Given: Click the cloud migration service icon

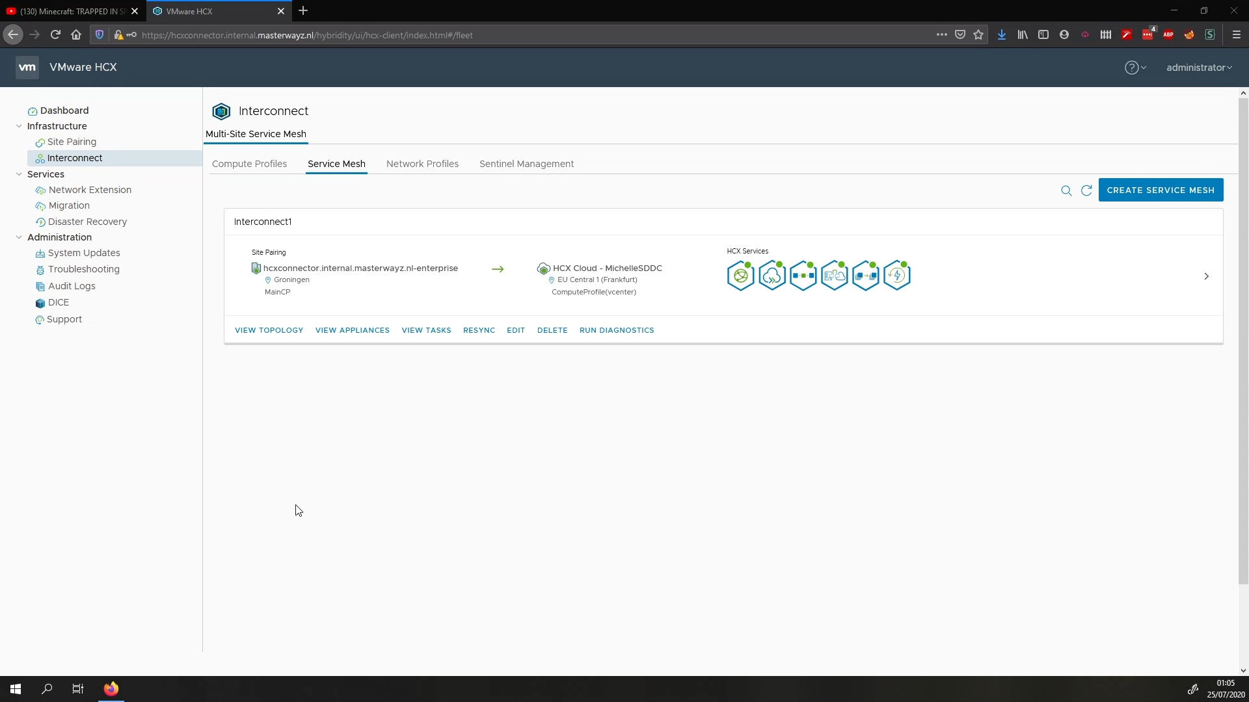Looking at the screenshot, I should point(772,276).
